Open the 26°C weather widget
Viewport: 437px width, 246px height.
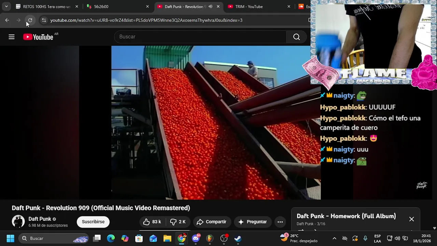[299, 238]
